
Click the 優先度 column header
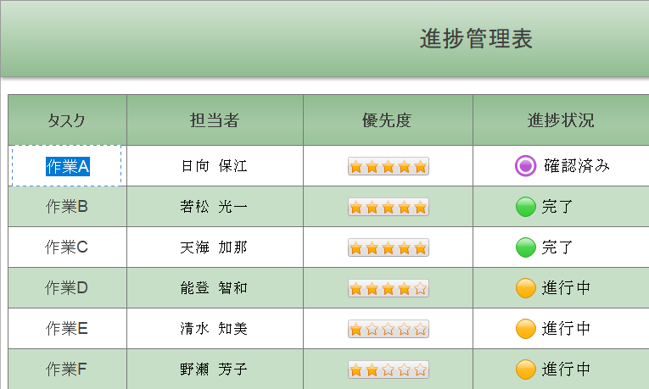tap(387, 120)
